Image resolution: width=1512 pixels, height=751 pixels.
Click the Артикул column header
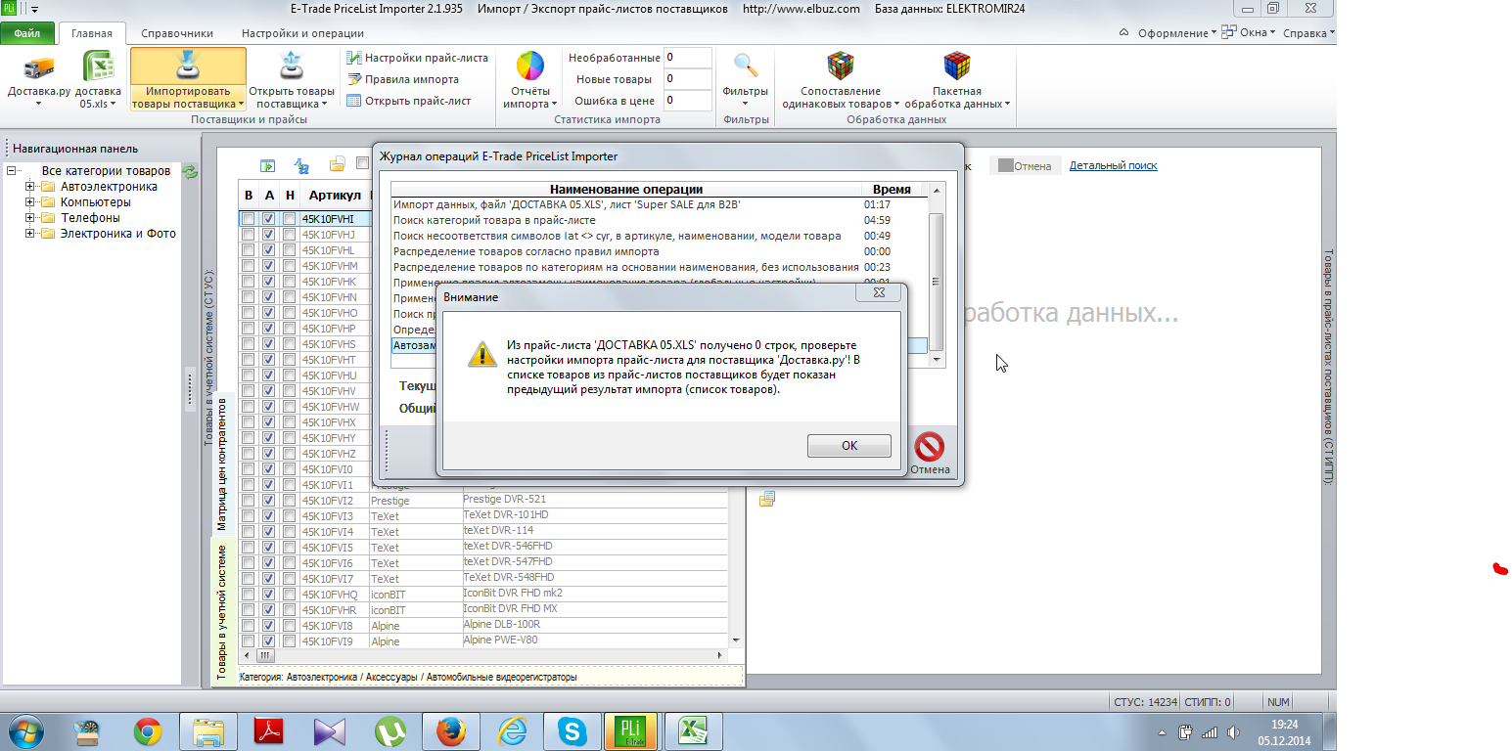pos(335,195)
